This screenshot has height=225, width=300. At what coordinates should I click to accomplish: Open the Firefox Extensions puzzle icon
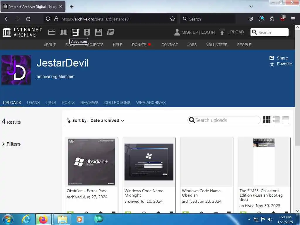tap(272, 19)
